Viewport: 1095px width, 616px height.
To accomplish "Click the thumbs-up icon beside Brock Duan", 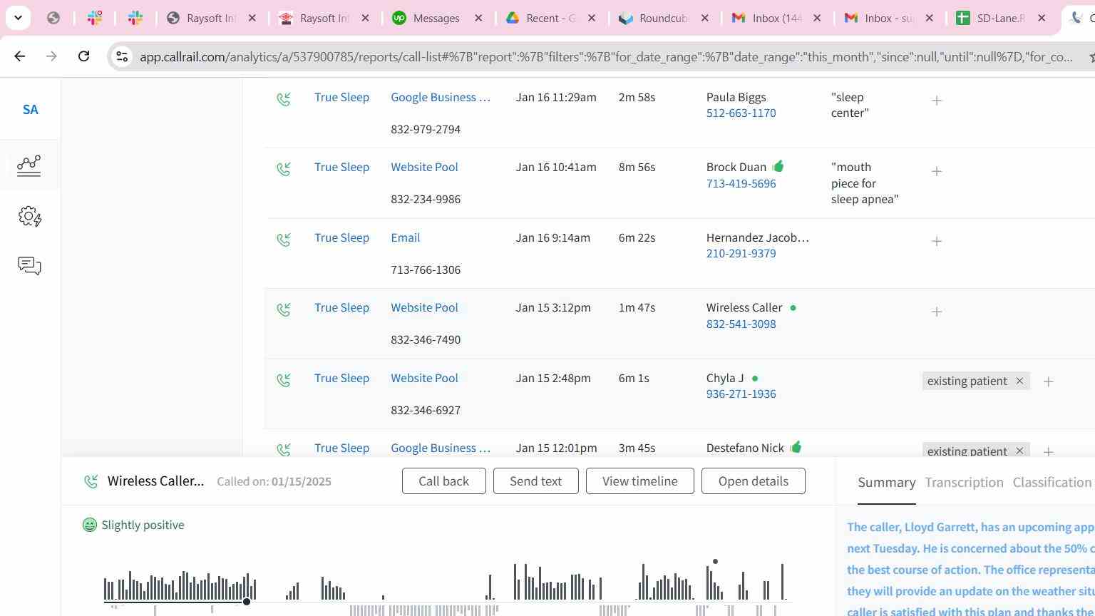I will pos(778,166).
